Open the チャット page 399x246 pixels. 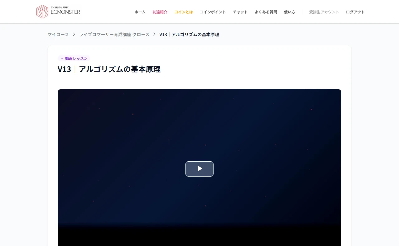tap(240, 12)
